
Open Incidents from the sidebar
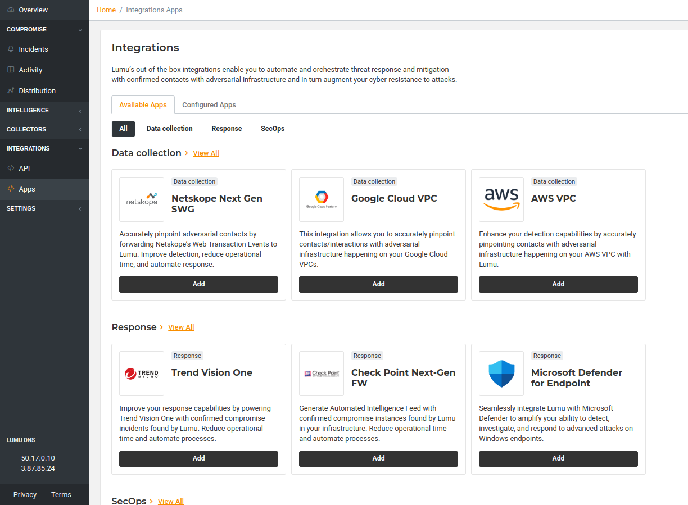point(33,49)
